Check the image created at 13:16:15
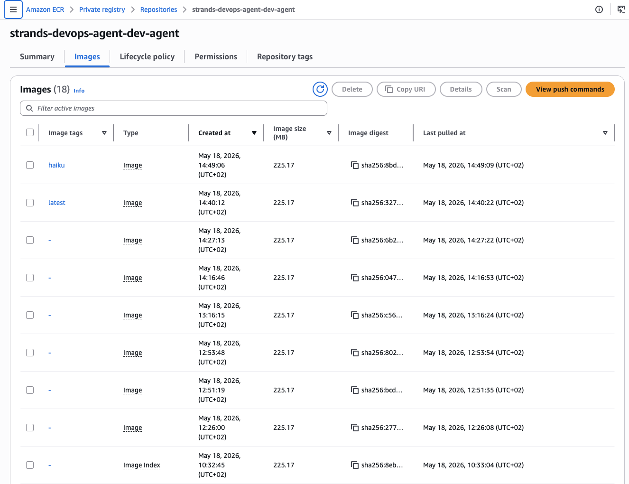Image resolution: width=629 pixels, height=484 pixels. coord(30,315)
